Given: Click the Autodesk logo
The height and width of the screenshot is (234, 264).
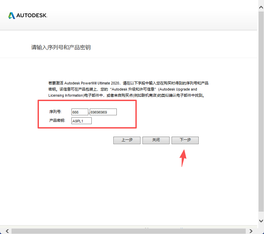Looking at the screenshot, I should [x=28, y=16].
